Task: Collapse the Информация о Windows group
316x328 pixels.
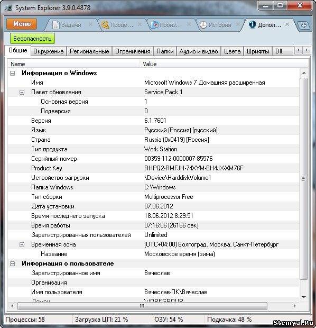Action: (x=13, y=73)
